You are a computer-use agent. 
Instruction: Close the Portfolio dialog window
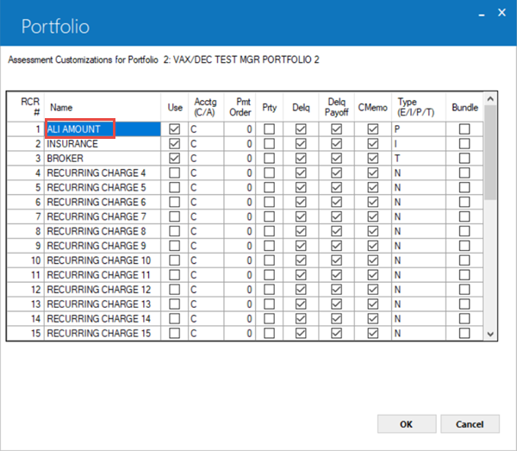pos(501,13)
